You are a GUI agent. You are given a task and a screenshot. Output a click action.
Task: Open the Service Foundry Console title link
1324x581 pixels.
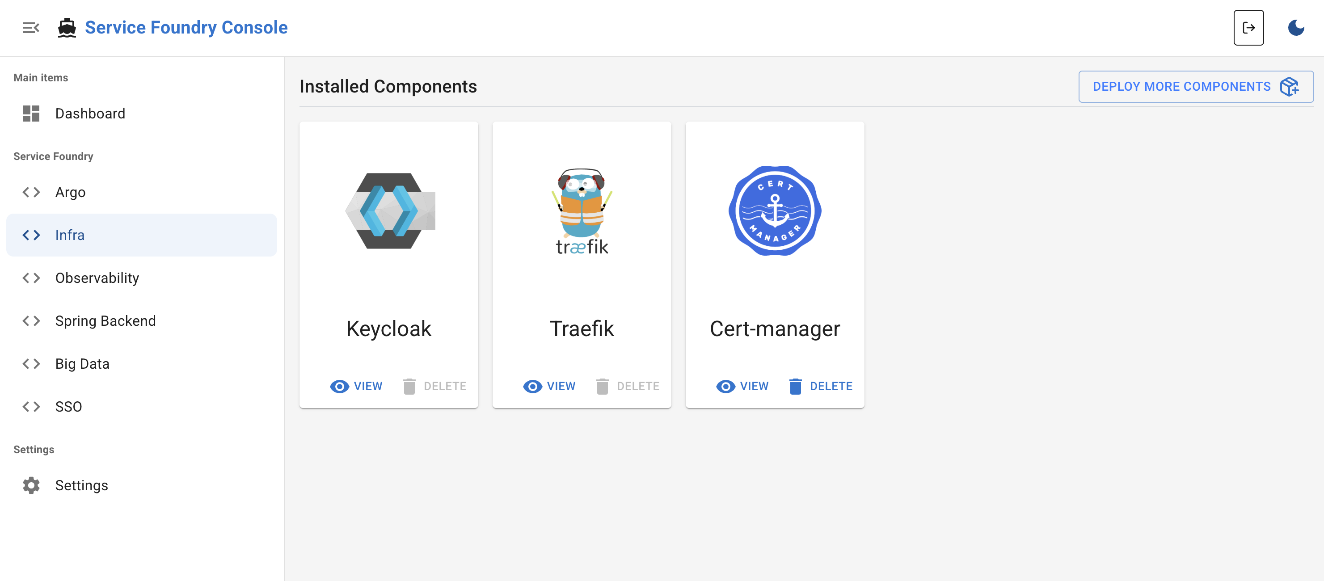click(x=186, y=28)
